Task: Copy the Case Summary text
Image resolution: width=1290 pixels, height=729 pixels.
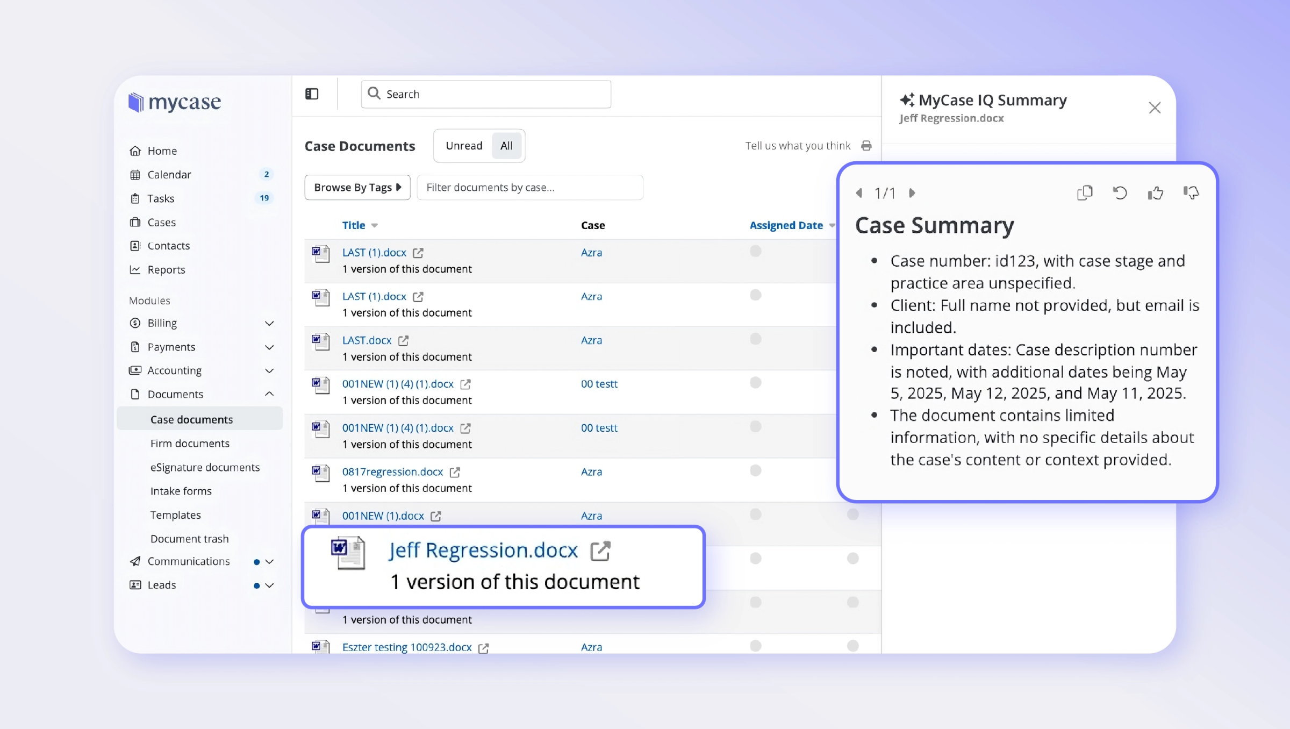Action: point(1085,192)
